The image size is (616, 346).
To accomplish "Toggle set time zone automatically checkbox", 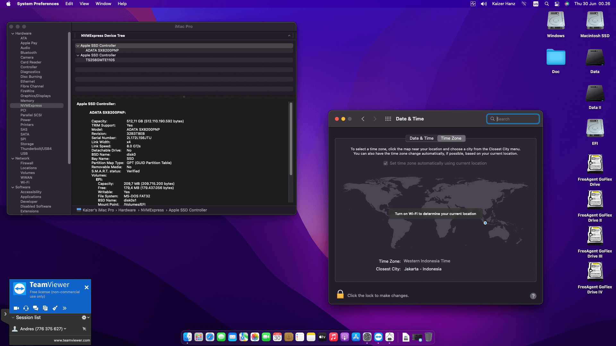I will 386,163.
